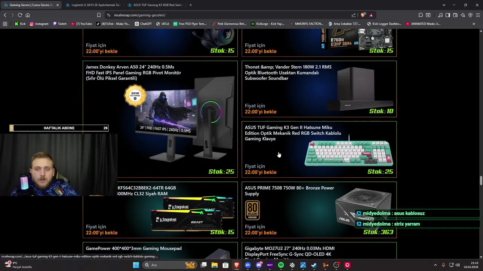Open Thonet & Vander Stern soundbar title
The width and height of the screenshot is (483, 271).
[x=288, y=73]
